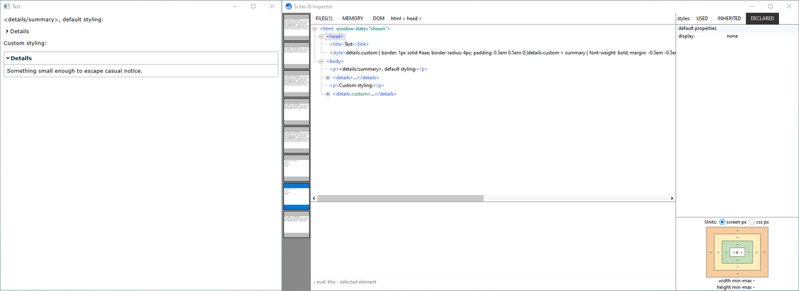The width and height of the screenshot is (799, 291).
Task: Select the head tag in DOM tree
Action: point(335,37)
